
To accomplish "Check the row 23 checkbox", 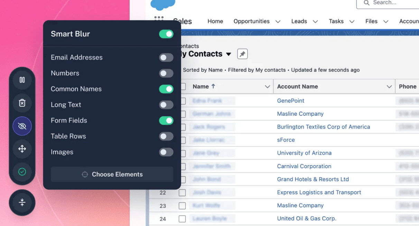I will pos(182,206).
